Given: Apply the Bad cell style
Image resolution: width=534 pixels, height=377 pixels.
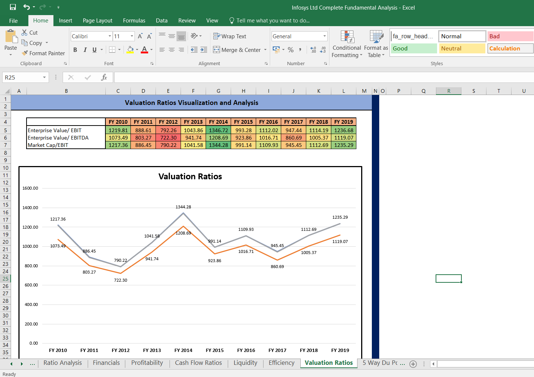Looking at the screenshot, I should coord(510,36).
